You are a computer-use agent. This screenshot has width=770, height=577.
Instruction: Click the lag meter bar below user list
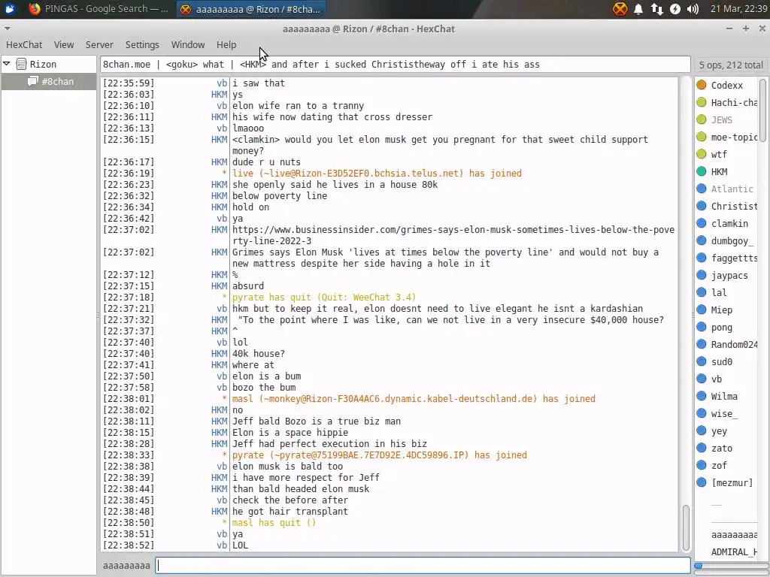click(x=731, y=566)
